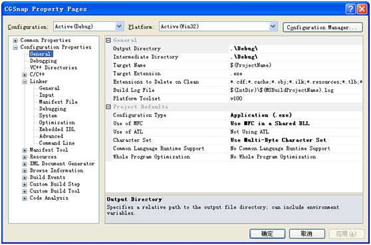Select Linker Input page
The height and width of the screenshot is (245, 371).
tap(47, 95)
